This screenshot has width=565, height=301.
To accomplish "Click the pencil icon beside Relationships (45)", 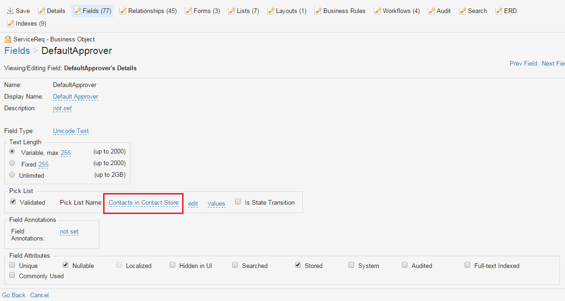I will point(123,11).
